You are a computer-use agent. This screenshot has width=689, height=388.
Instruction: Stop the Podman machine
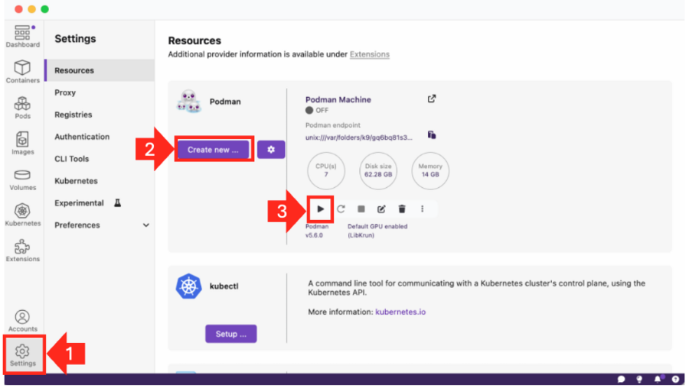361,209
